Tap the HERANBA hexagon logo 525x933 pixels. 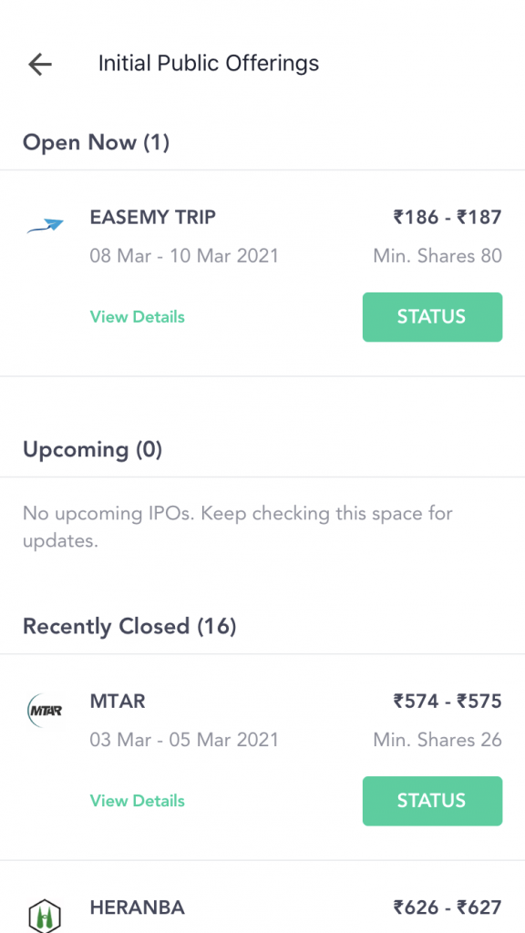46,915
